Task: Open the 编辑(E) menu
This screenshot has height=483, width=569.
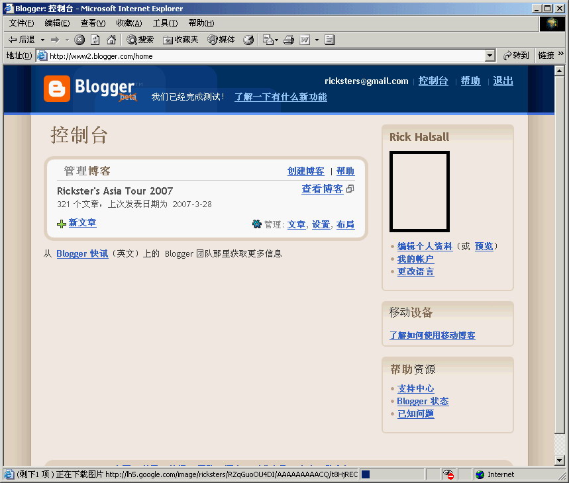Action: point(57,23)
